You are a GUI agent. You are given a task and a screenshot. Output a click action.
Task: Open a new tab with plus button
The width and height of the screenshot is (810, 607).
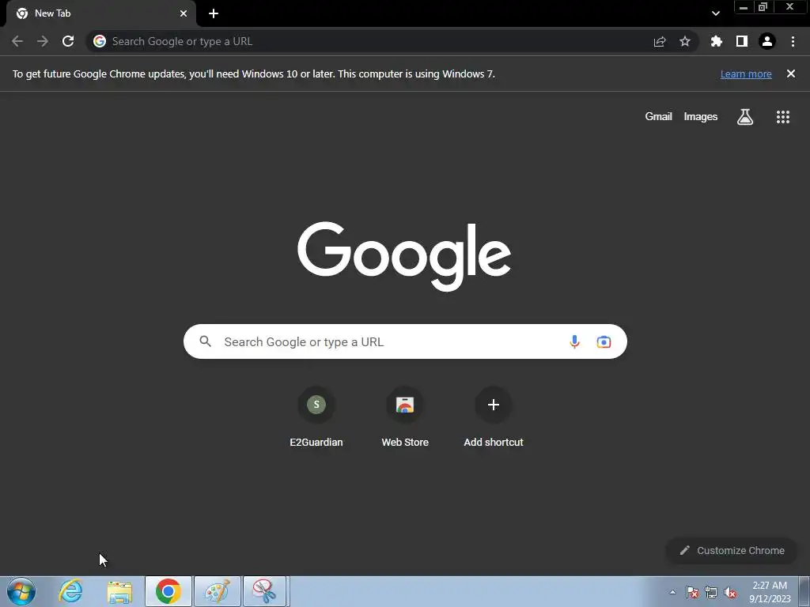(214, 13)
